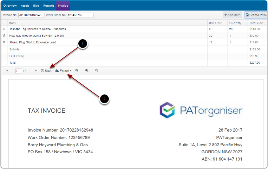Click 'GORDON NSW 2027' address line
This screenshot has width=268, height=169.
222,152
